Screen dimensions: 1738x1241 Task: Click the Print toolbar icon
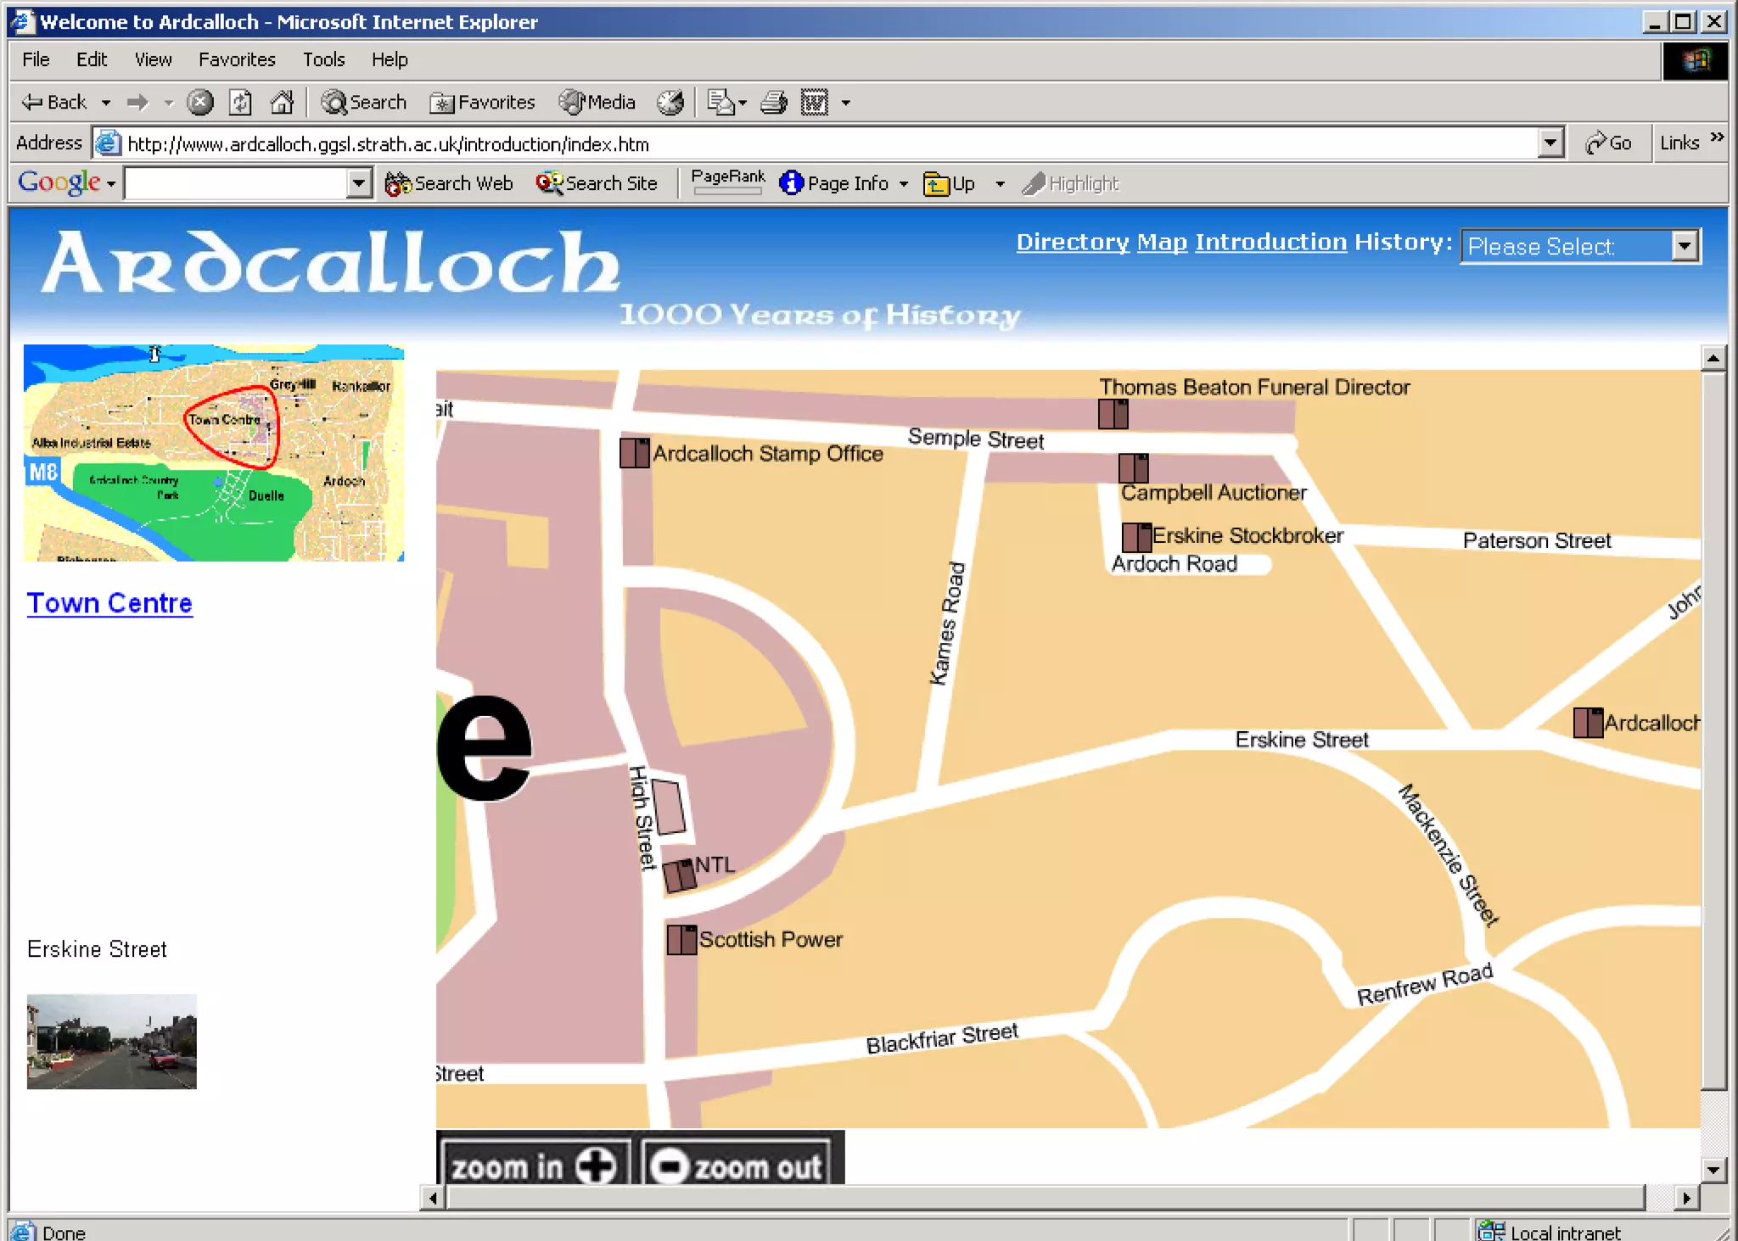point(773,103)
